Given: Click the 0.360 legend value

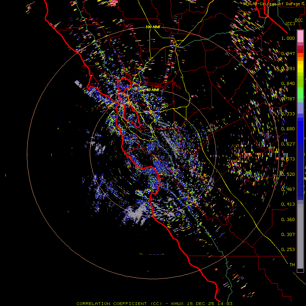Looking at the screenshot, I should coord(288,220).
